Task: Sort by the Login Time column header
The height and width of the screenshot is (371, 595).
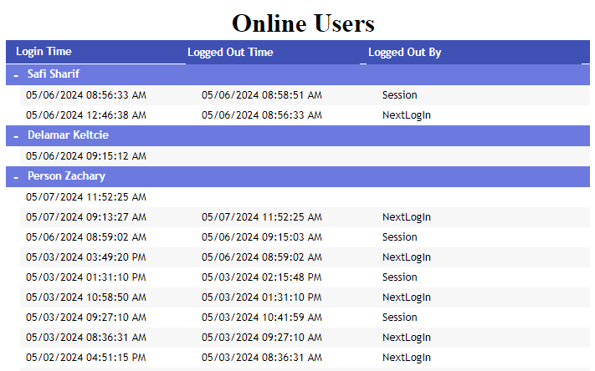Action: (44, 52)
